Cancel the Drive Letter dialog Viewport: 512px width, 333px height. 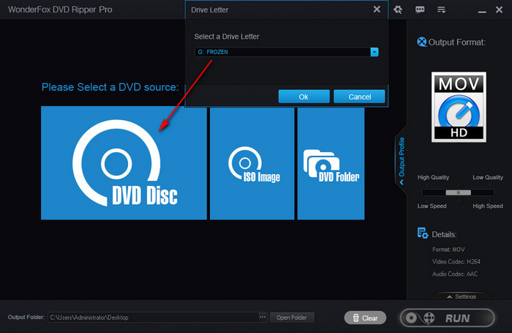[x=359, y=97]
